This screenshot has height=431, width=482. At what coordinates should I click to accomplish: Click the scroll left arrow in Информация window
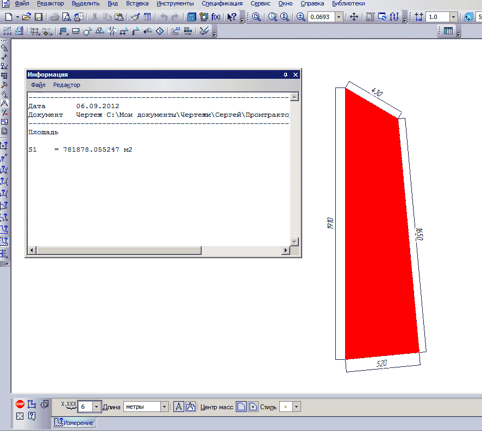coord(32,250)
